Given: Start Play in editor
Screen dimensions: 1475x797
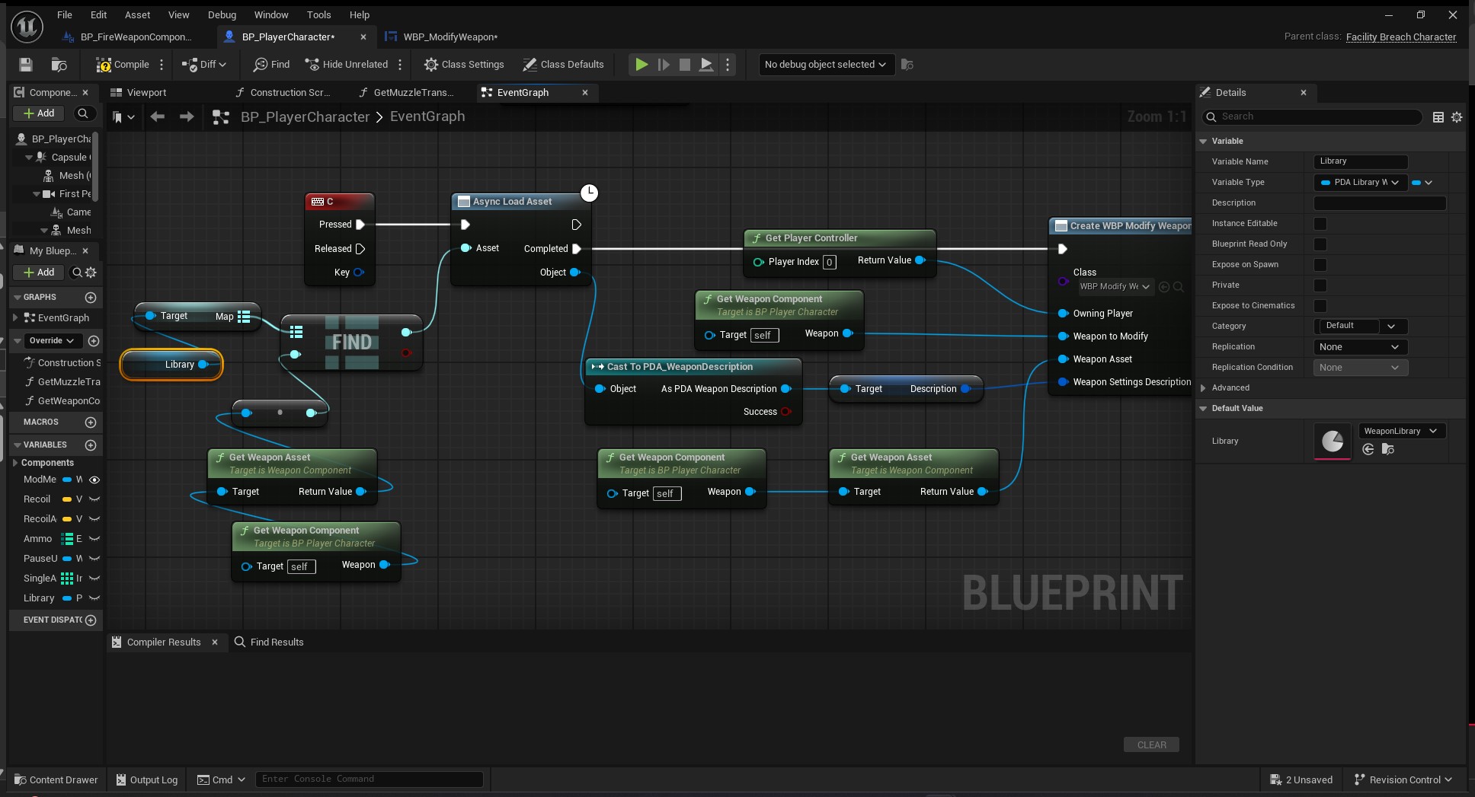Looking at the screenshot, I should pyautogui.click(x=642, y=65).
